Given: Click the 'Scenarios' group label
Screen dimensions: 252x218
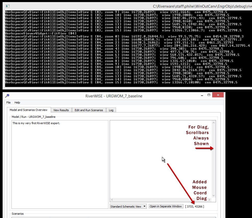Looking at the screenshot, I should click(x=18, y=214).
